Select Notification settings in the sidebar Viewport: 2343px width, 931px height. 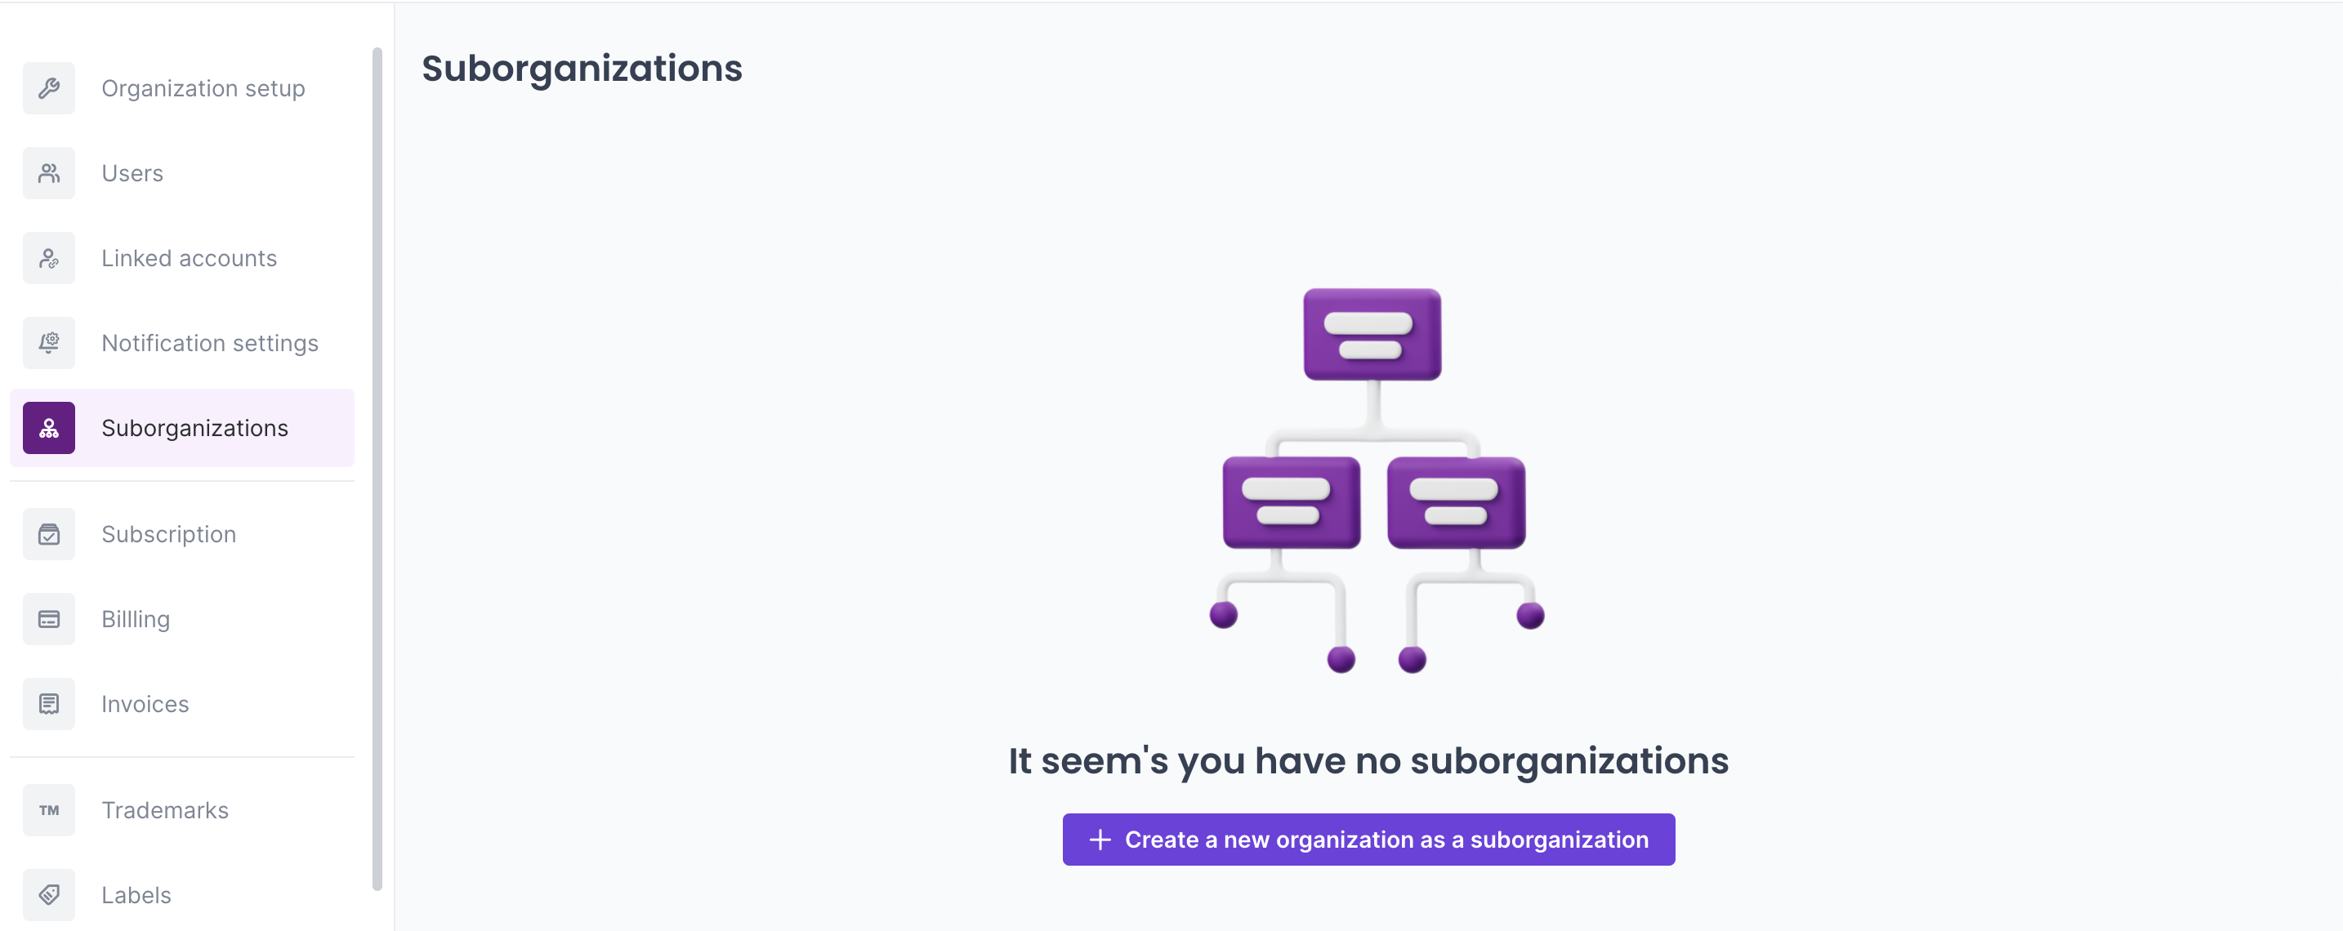210,343
